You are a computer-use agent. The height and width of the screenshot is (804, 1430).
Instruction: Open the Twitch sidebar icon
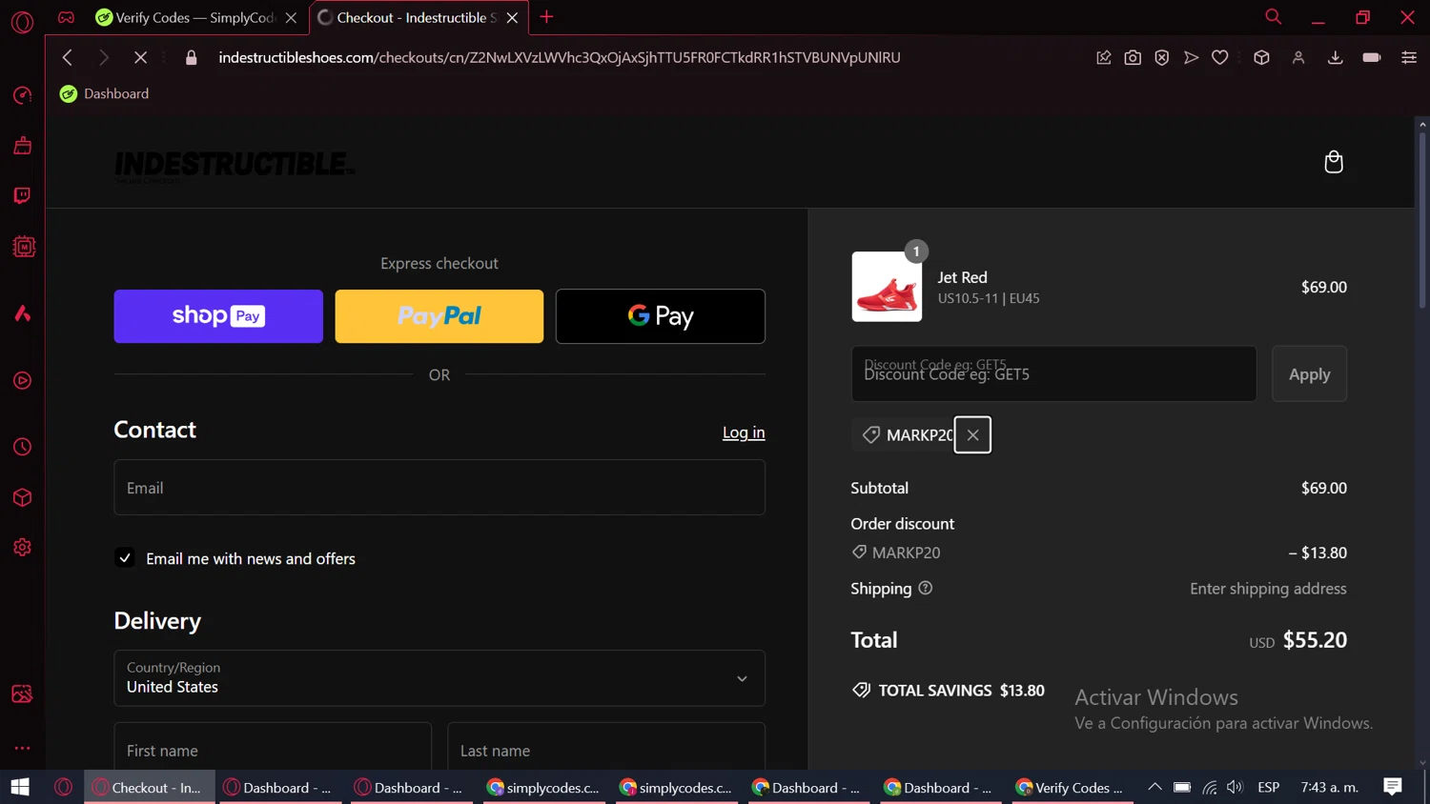22,195
